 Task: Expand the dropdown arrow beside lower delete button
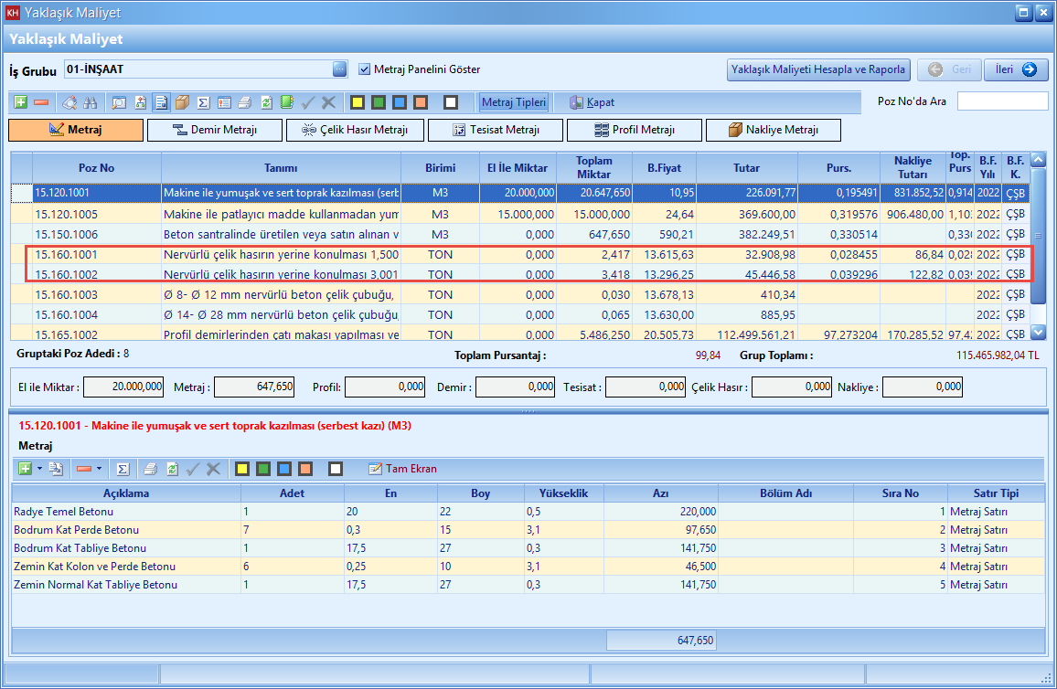click(x=99, y=469)
